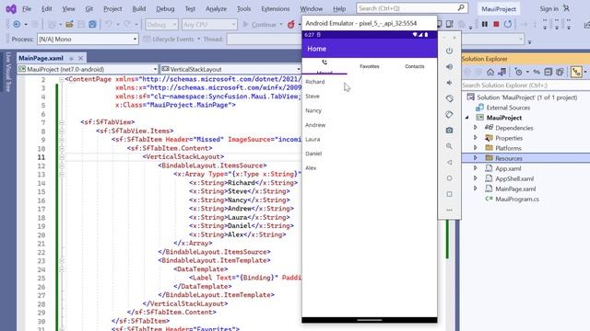Viewport: 590px width, 331px height.
Task: Click the emulator Home circle button
Action: tap(449, 178)
